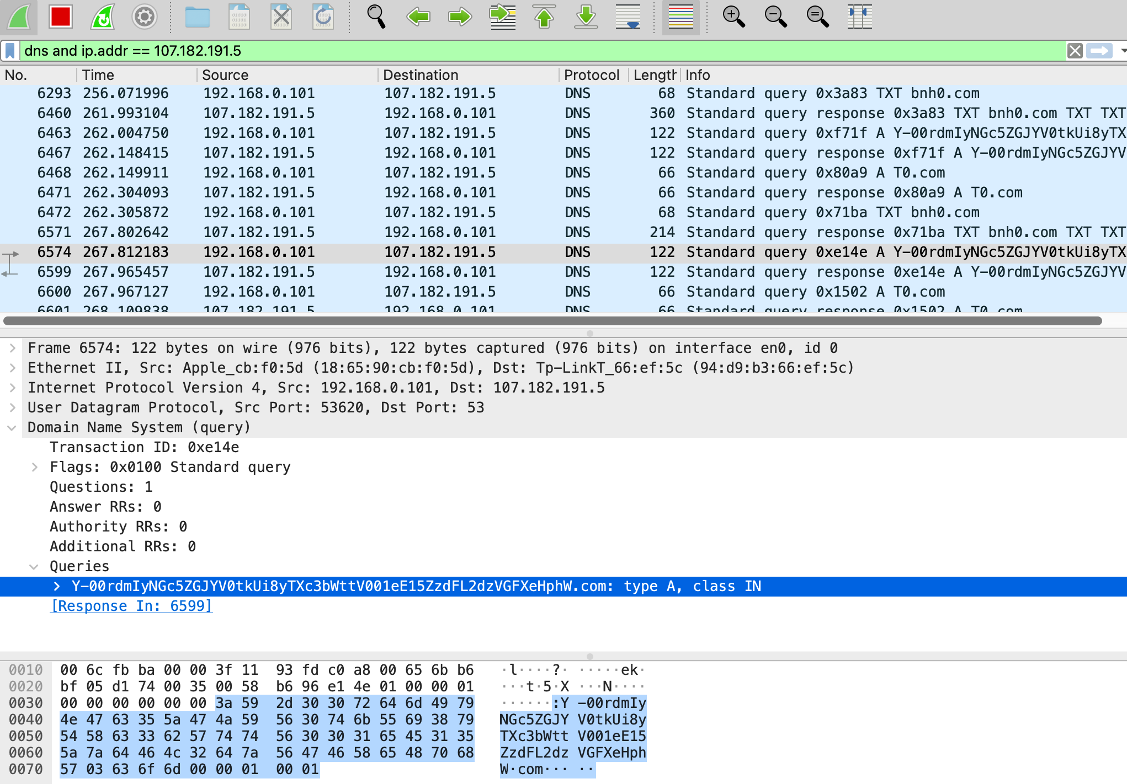Expand the Ethernet II section
Screen dimensions: 1127x784
(x=12, y=368)
